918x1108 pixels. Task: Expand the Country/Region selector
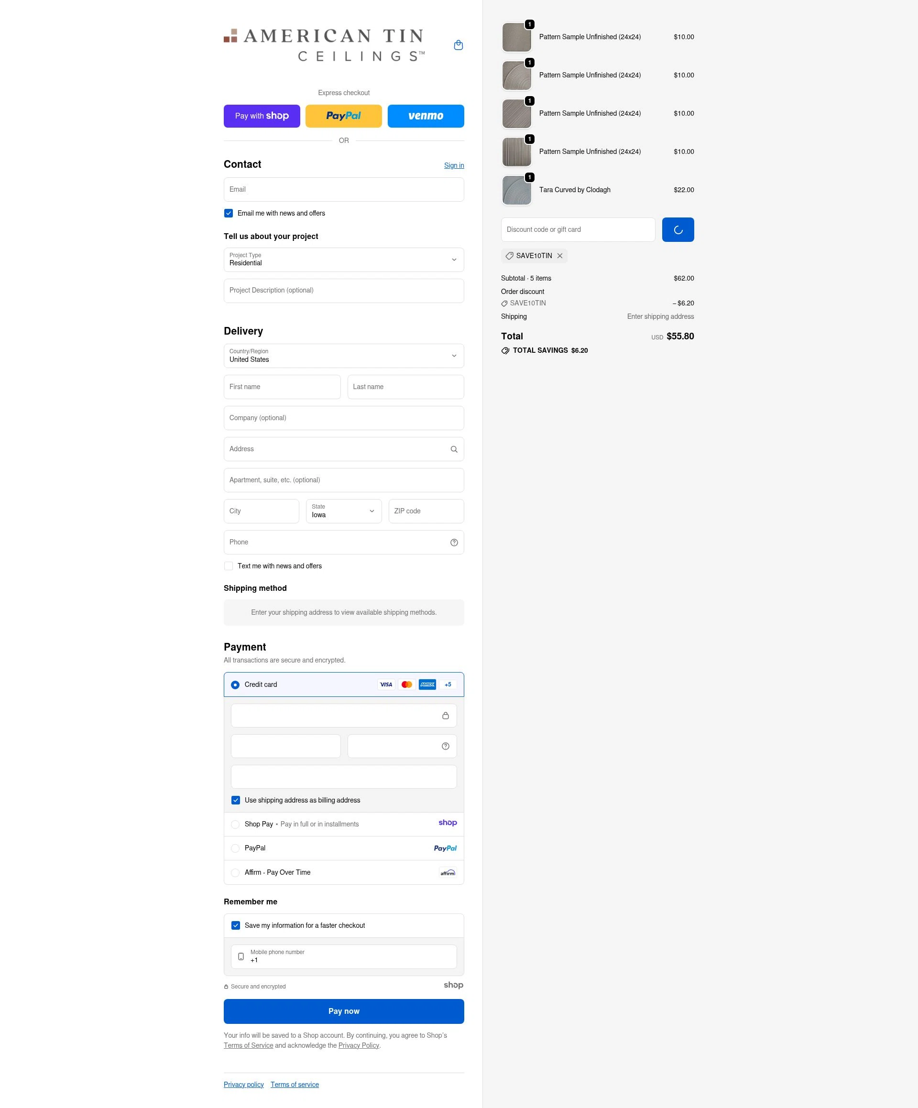coord(344,356)
